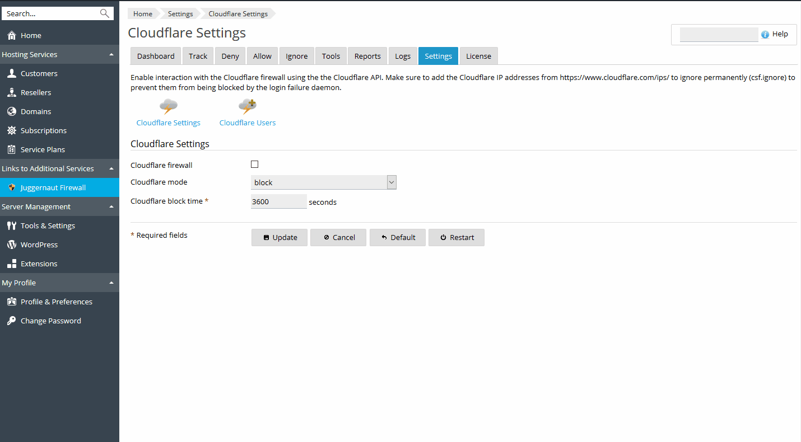801x442 pixels.
Task: Reset values with the Default button
Action: pos(398,237)
